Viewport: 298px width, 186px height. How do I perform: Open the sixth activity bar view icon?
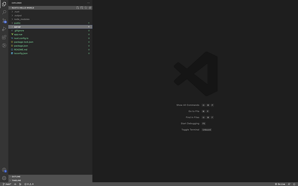coord(4,46)
